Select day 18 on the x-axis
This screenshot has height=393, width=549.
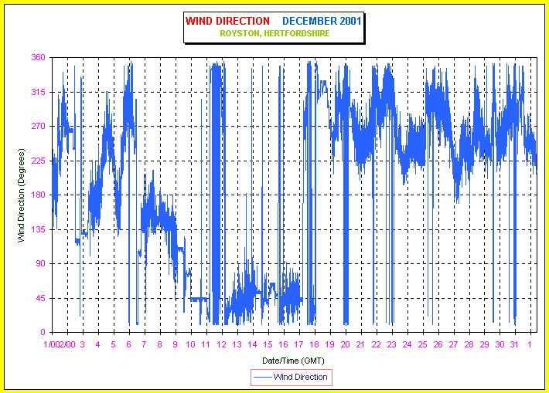314,344
